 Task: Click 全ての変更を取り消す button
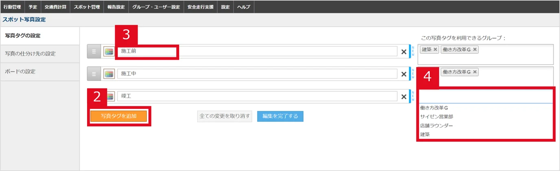click(225, 116)
